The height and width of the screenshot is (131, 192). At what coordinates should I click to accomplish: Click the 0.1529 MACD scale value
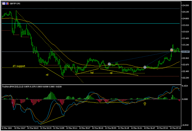[x=185, y=86]
